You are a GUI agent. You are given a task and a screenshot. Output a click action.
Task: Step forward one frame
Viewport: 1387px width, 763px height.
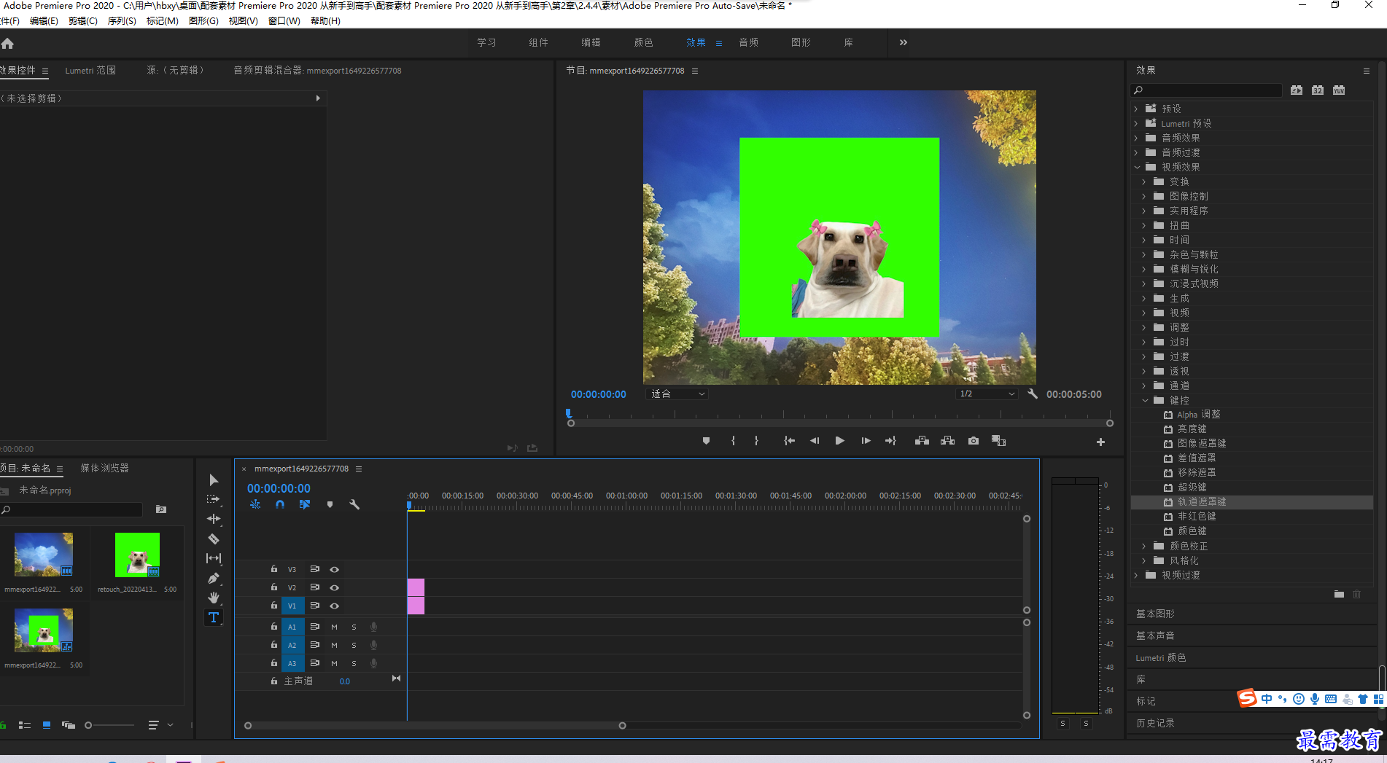(866, 441)
